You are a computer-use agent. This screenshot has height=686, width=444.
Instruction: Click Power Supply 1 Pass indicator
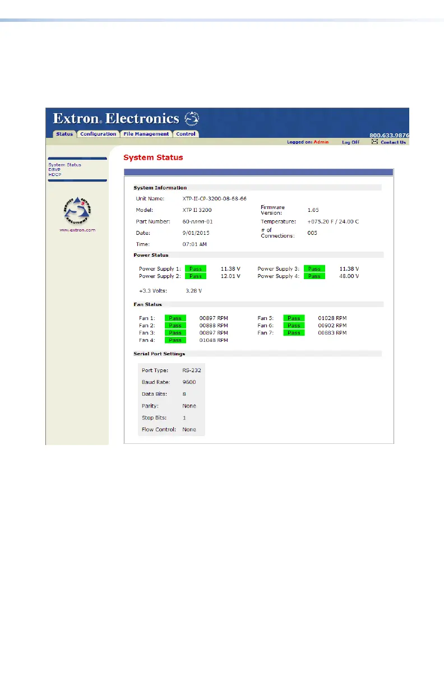pos(195,269)
